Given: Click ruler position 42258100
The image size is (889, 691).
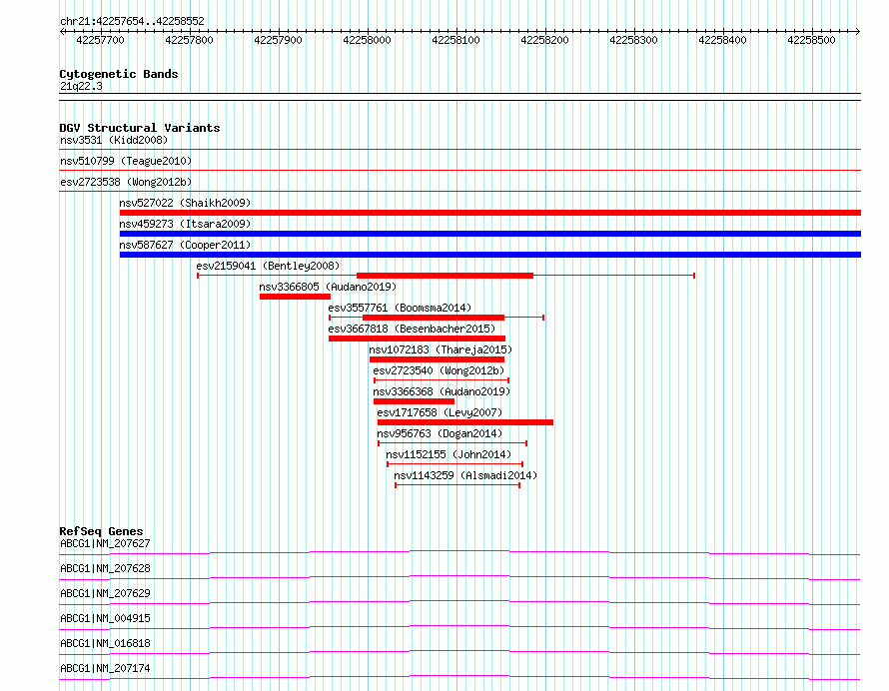Looking at the screenshot, I should [455, 40].
